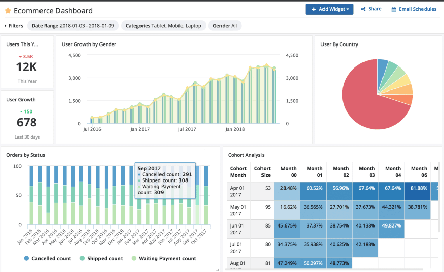This screenshot has height=272, width=444.
Task: Click the Share link
Action: point(374,9)
